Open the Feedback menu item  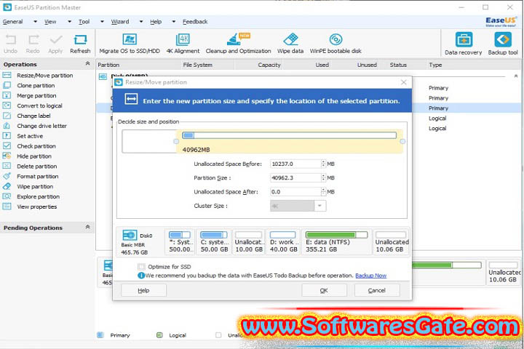pyautogui.click(x=195, y=22)
